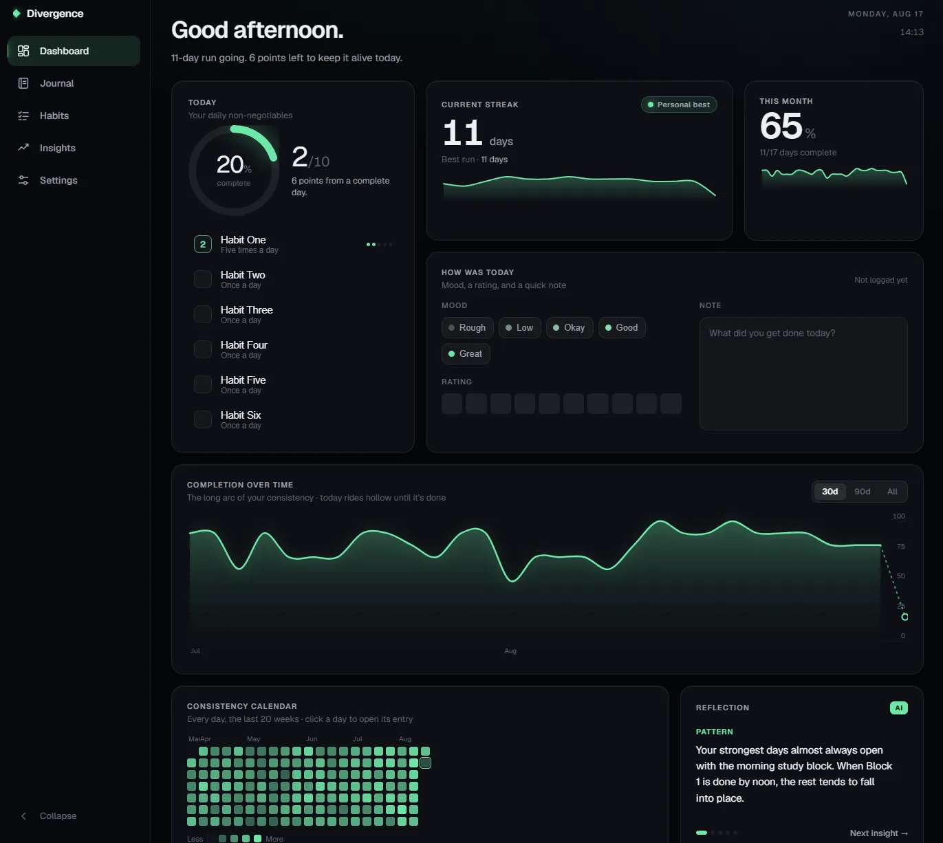Click the Personal best badge

679,105
